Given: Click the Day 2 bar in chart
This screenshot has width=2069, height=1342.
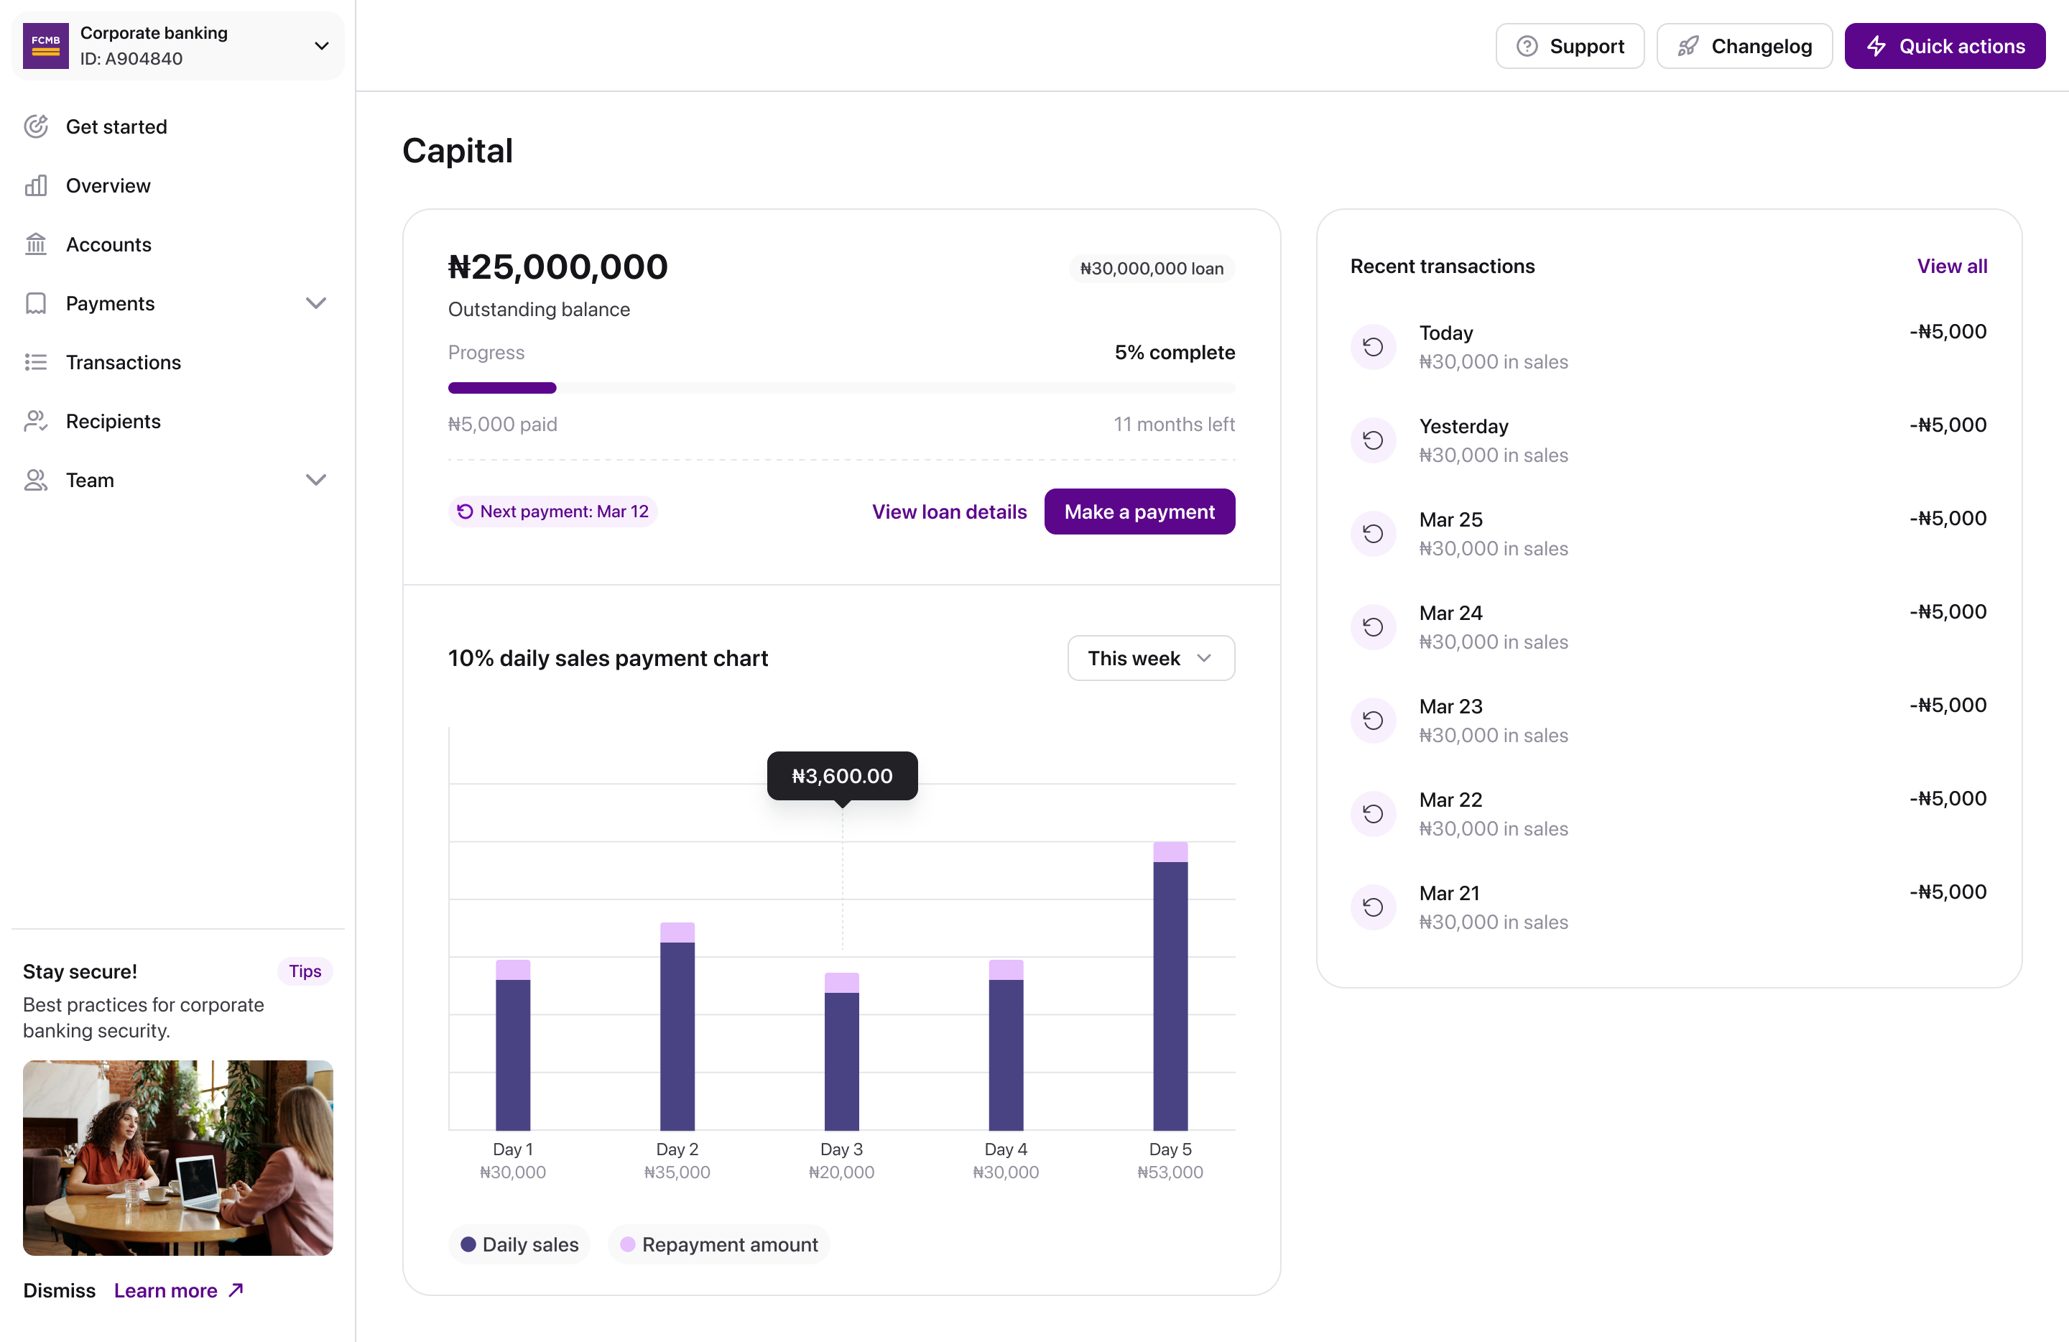Looking at the screenshot, I should click(x=677, y=1026).
